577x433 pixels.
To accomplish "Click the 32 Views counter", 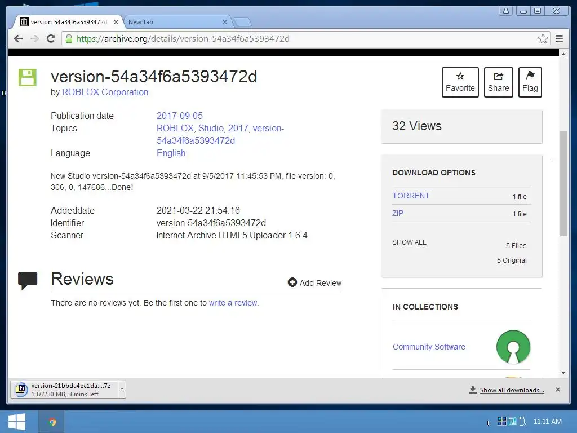I will click(416, 126).
